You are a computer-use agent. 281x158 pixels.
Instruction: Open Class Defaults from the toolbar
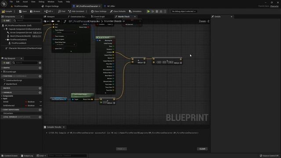(x=118, y=11)
